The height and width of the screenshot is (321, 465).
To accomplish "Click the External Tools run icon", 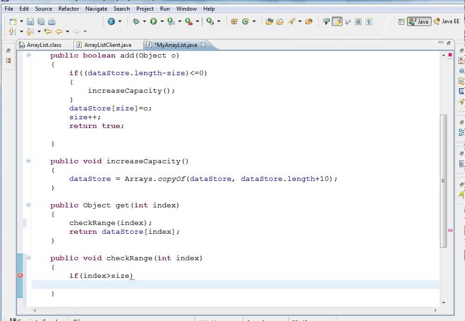I will [210, 21].
